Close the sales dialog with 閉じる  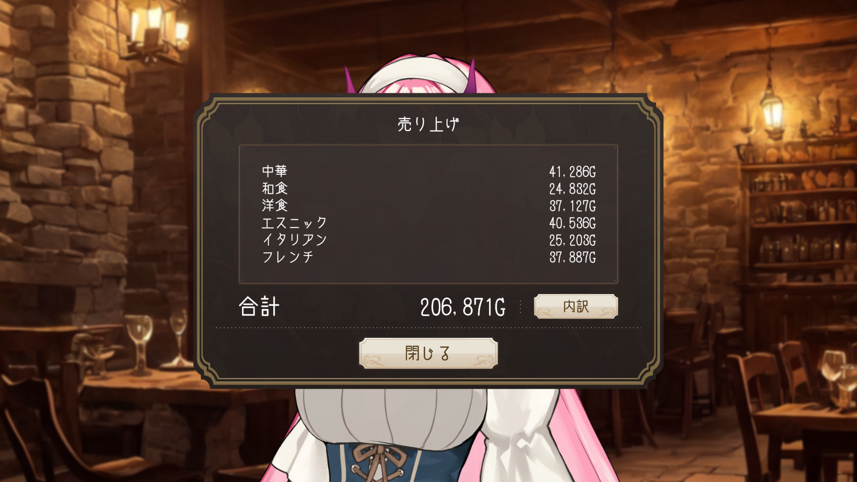pos(428,353)
